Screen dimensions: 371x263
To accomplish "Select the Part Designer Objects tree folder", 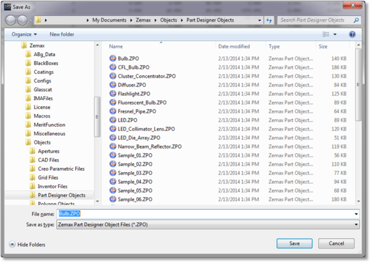I will tap(62, 195).
